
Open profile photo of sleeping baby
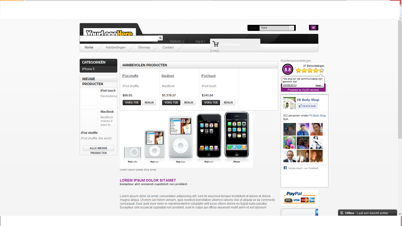[x=290, y=129]
